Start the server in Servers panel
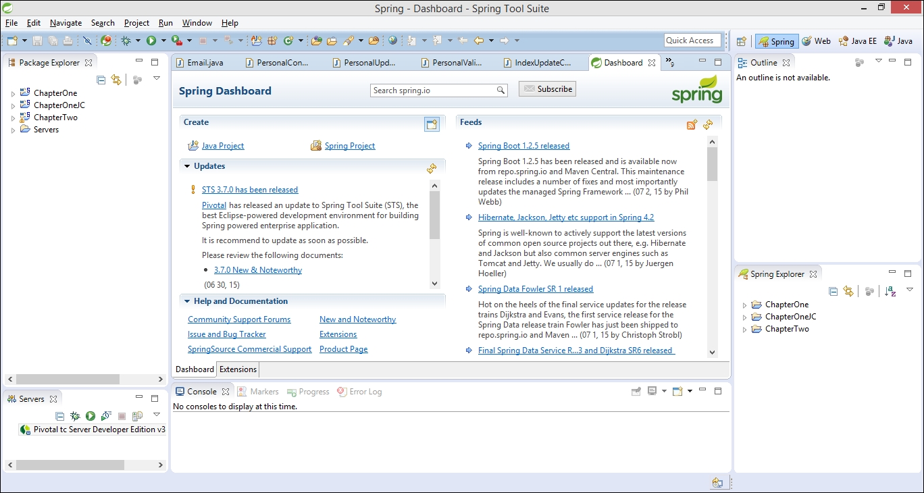924x493 pixels. (90, 416)
